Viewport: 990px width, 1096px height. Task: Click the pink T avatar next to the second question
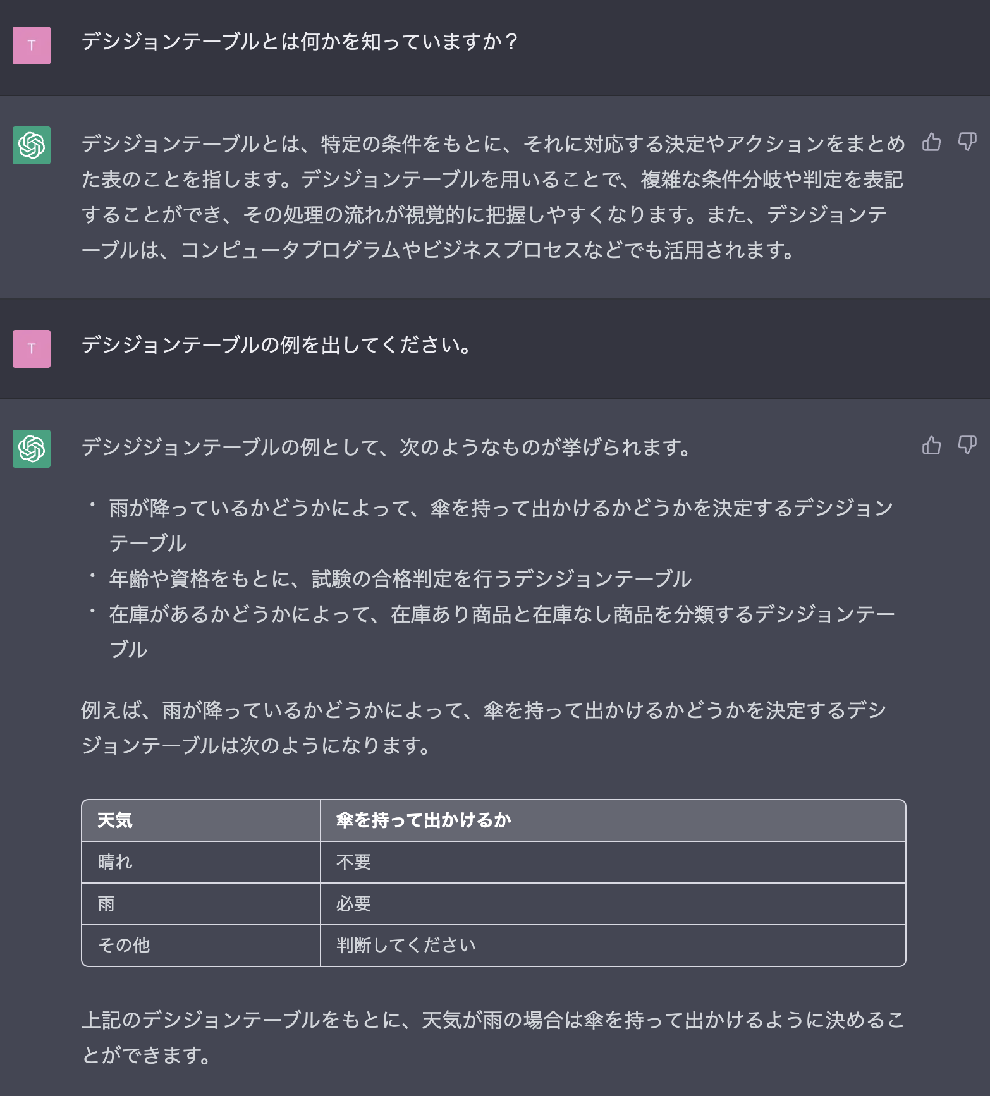(x=32, y=347)
